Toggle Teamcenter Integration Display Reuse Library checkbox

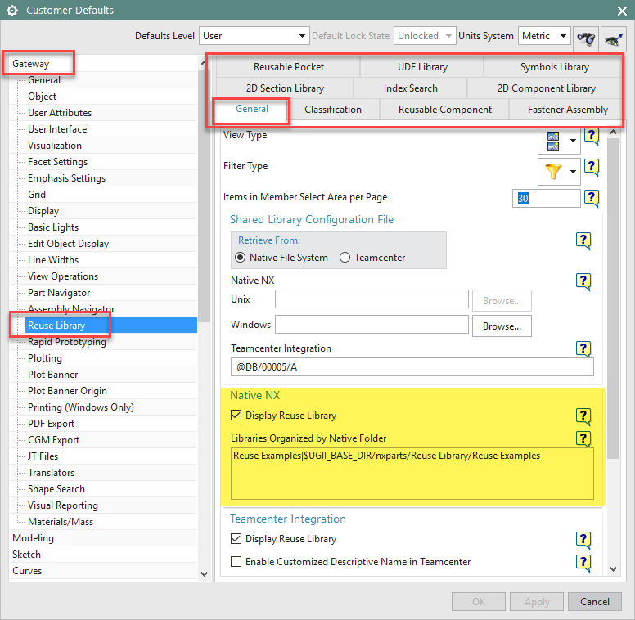coord(236,539)
